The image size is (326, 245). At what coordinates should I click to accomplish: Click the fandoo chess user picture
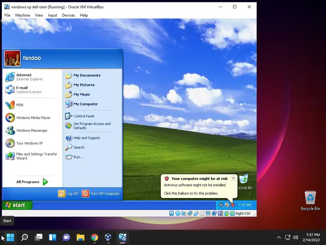pos(12,58)
